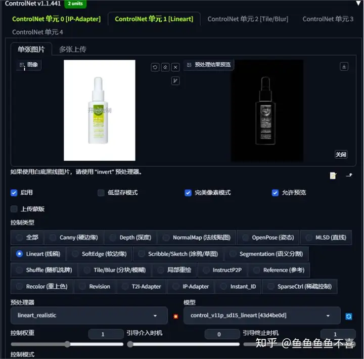Open the 多张上传 tab
Screen dimensions: 364x359
pyautogui.click(x=72, y=49)
